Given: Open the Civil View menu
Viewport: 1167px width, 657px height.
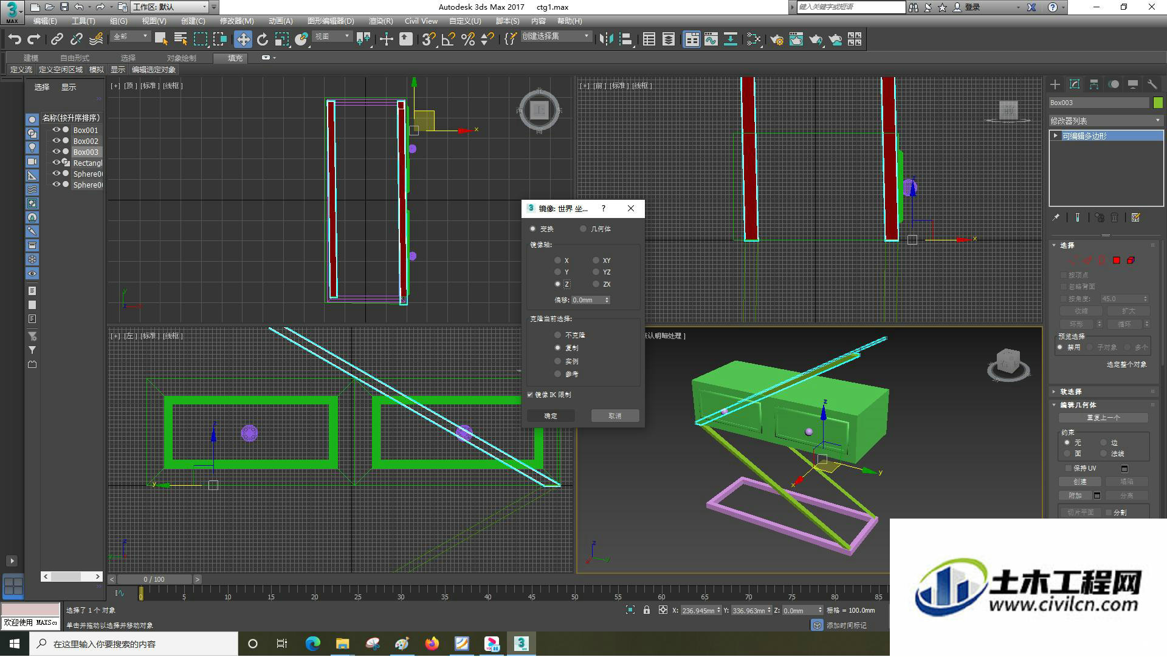Looking at the screenshot, I should pos(421,21).
